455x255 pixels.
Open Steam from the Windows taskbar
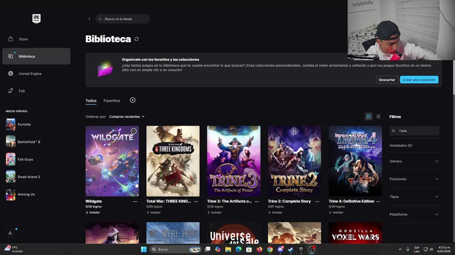point(290,249)
